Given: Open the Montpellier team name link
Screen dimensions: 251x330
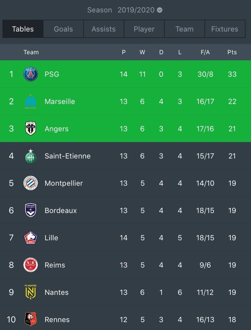Looking at the screenshot, I should click(x=64, y=183).
